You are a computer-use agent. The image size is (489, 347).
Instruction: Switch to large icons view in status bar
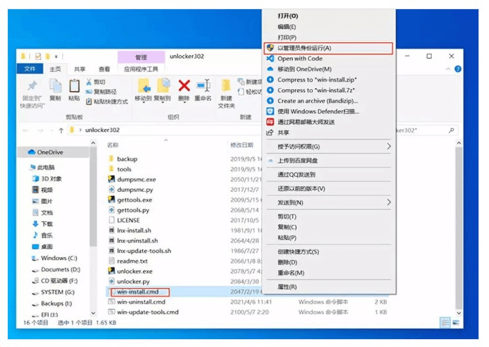pos(455,323)
